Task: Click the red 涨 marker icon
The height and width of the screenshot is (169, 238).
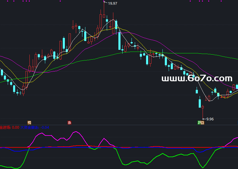Action: tap(69, 122)
